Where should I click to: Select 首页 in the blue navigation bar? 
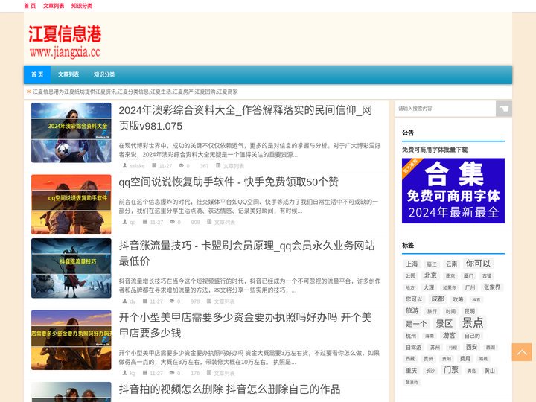coord(37,74)
